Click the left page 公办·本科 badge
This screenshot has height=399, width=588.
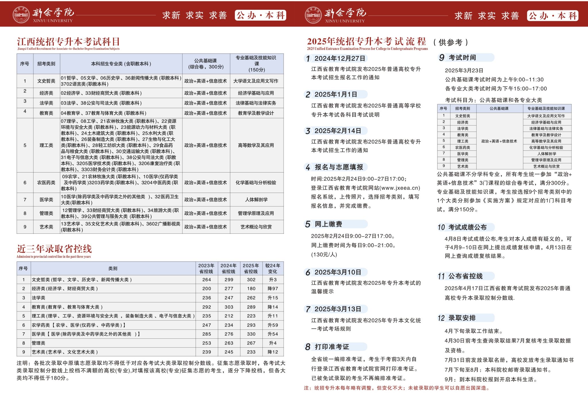(x=260, y=15)
